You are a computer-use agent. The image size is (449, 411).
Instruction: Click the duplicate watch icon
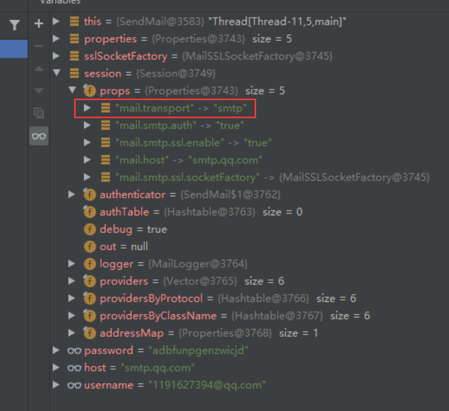(39, 113)
